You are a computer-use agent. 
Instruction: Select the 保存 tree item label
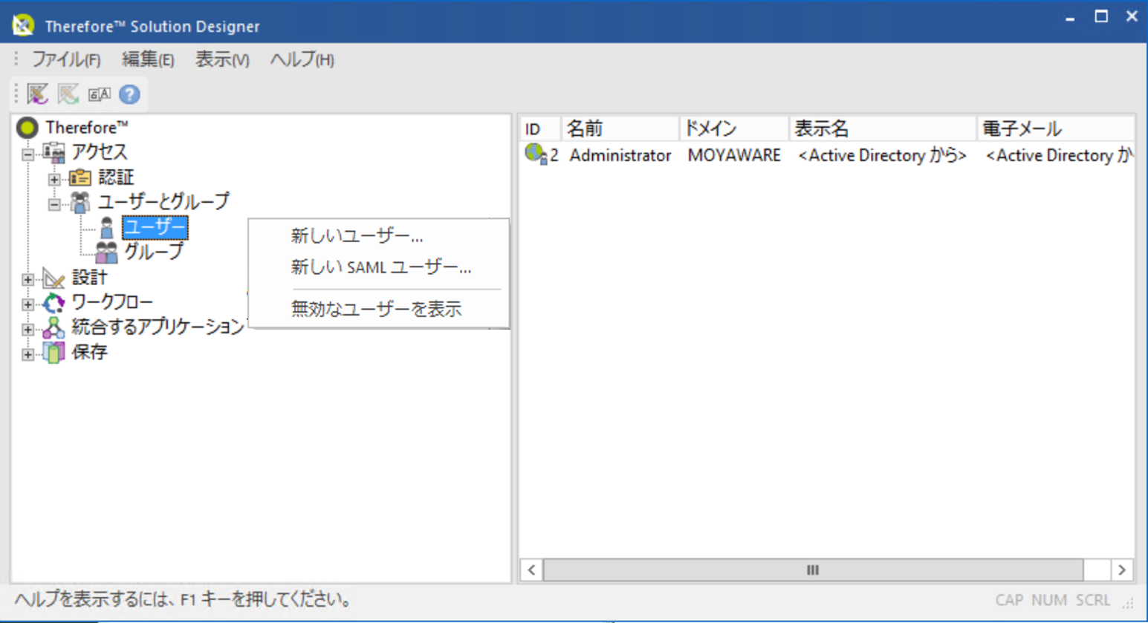89,353
